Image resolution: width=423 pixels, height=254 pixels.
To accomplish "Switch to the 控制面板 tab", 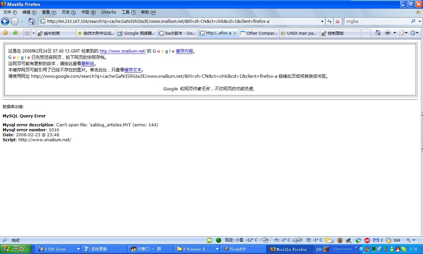I will (340, 33).
